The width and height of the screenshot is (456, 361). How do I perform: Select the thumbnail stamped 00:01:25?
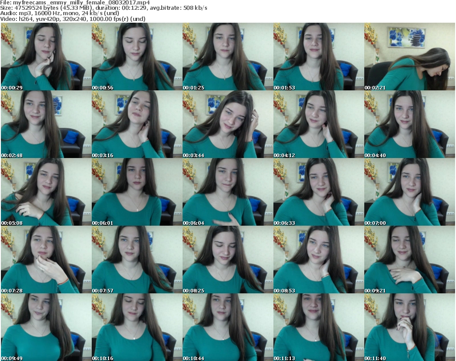coord(228,57)
